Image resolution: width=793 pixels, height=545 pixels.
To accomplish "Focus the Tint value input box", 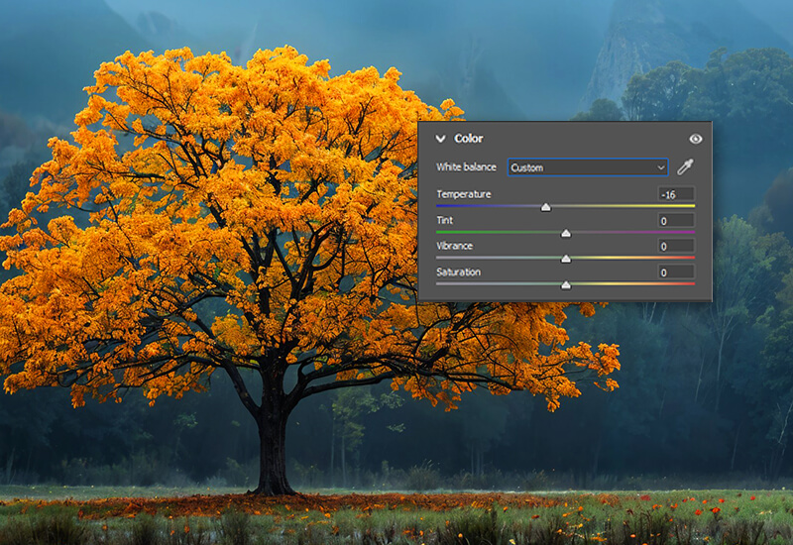I will click(x=675, y=220).
